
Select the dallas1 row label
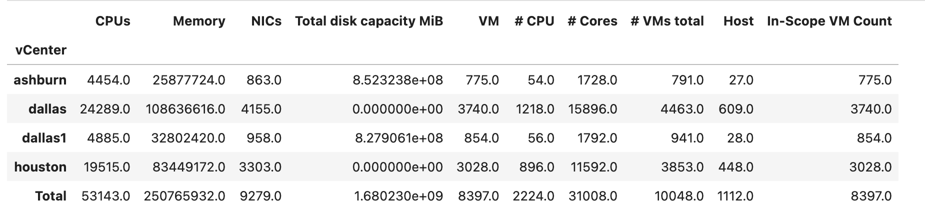click(x=44, y=138)
